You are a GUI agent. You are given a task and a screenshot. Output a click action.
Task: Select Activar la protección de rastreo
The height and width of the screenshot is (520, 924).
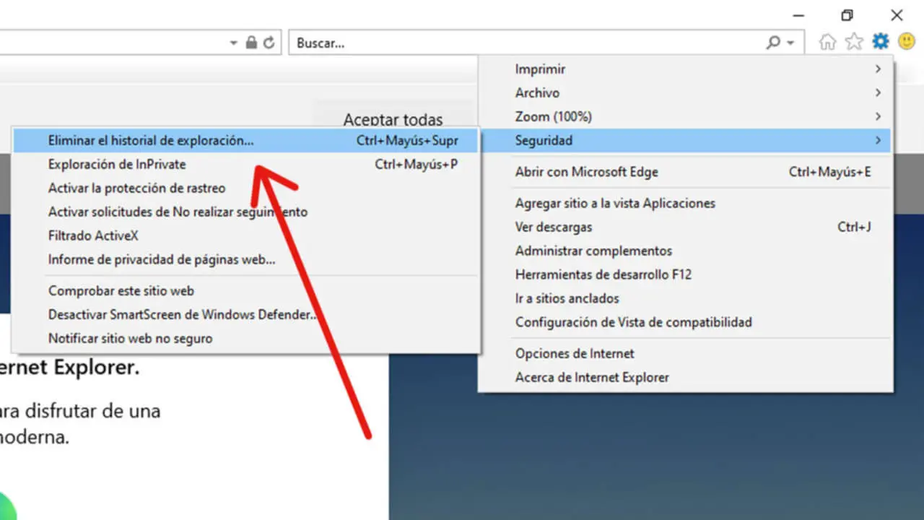pyautogui.click(x=245, y=188)
